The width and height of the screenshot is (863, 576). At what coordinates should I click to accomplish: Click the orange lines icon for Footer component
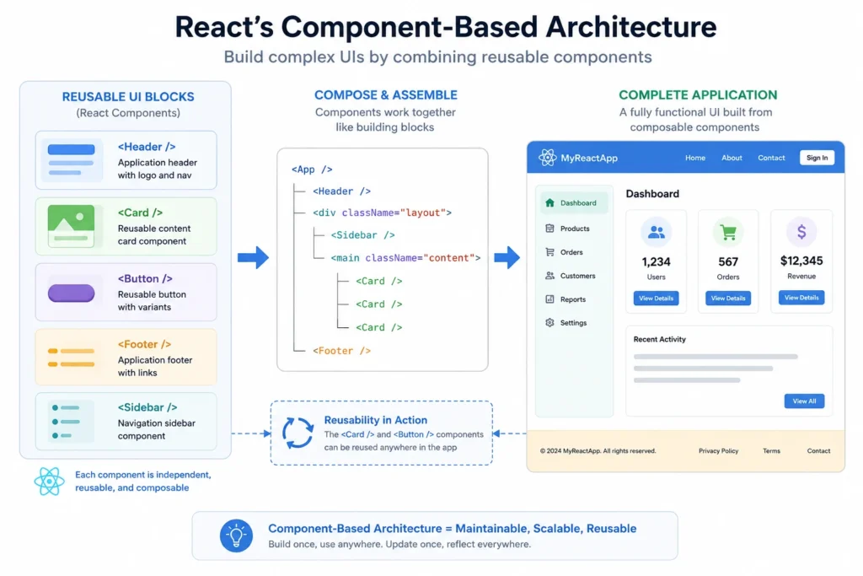pyautogui.click(x=71, y=358)
